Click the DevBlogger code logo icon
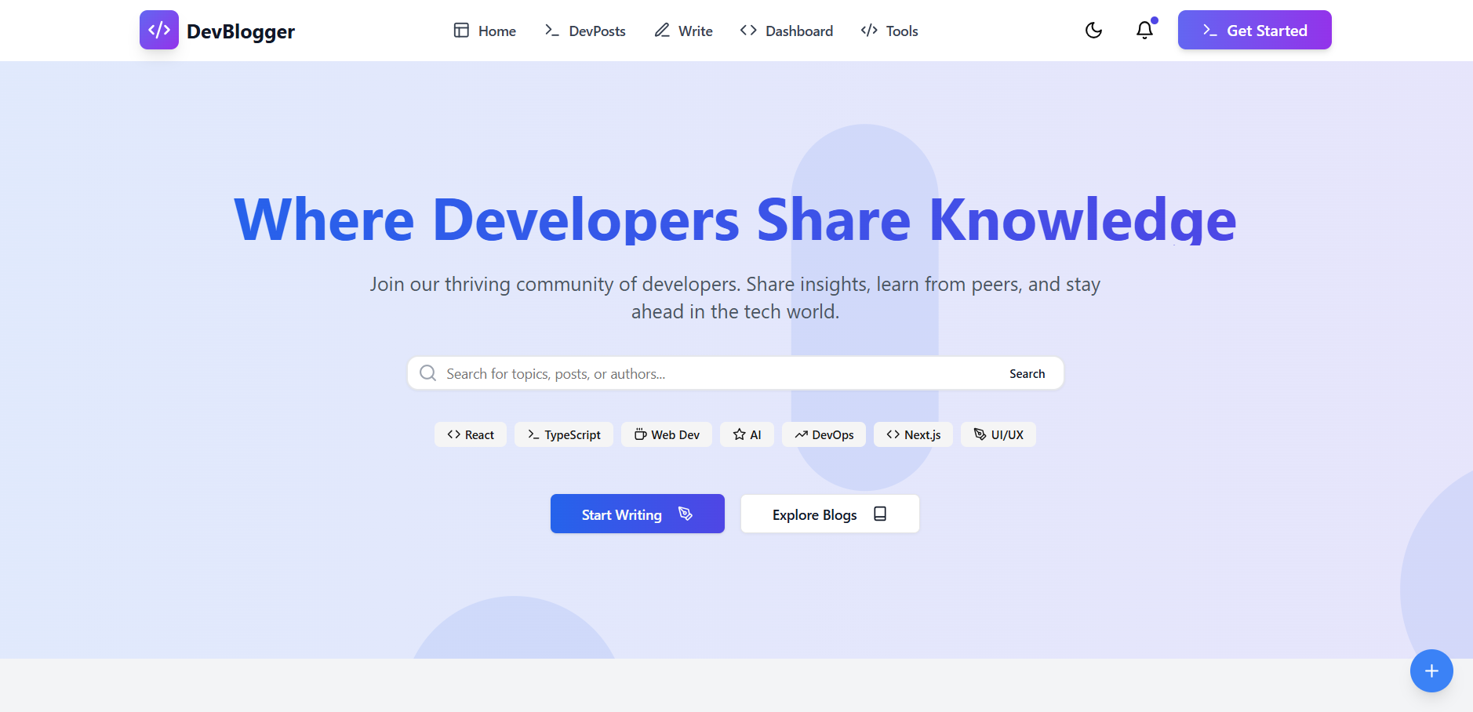This screenshot has height=712, width=1473. point(159,30)
